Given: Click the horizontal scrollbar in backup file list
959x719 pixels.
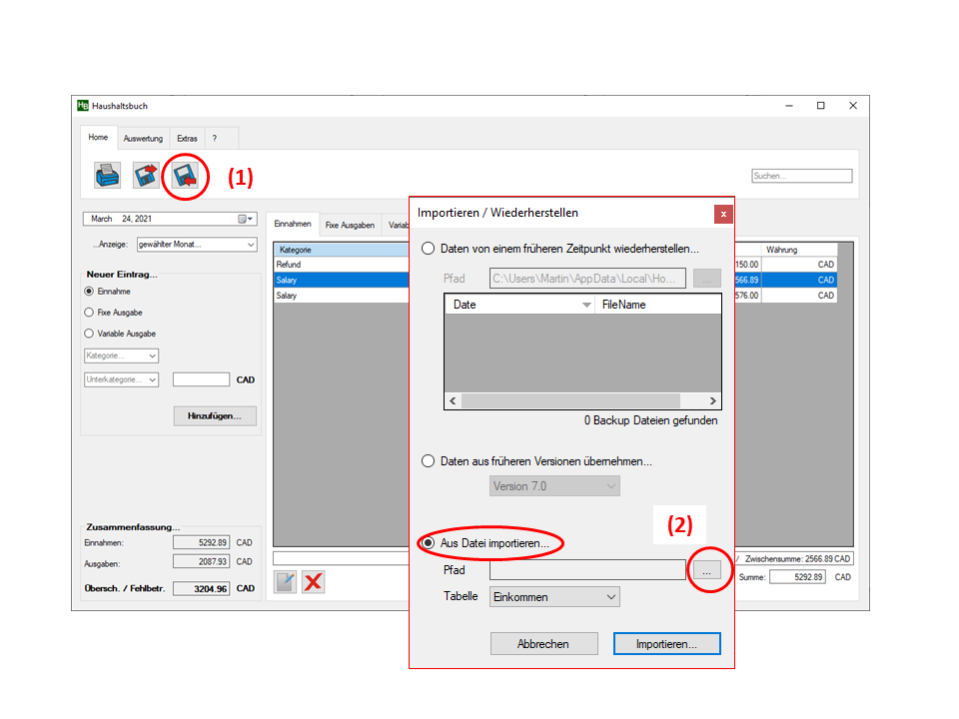Looking at the screenshot, I should (x=582, y=400).
